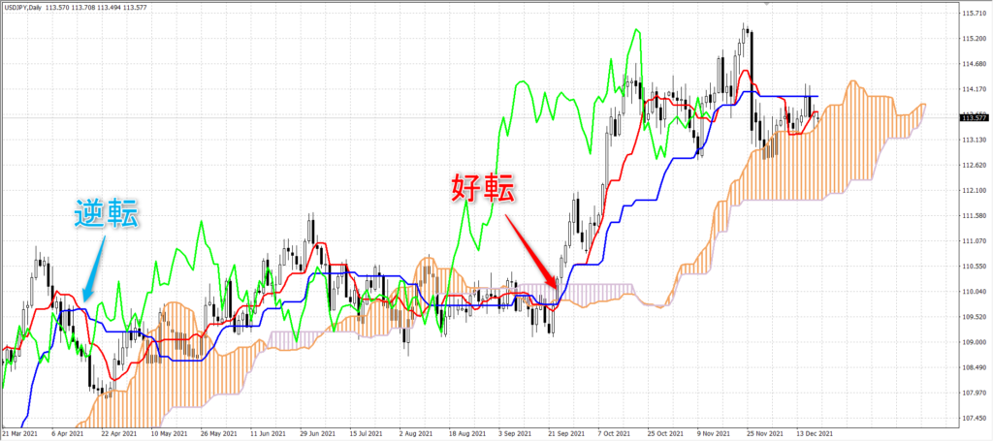Click the 110.040 price scale label
Screen dimensions: 993x441
coord(974,292)
